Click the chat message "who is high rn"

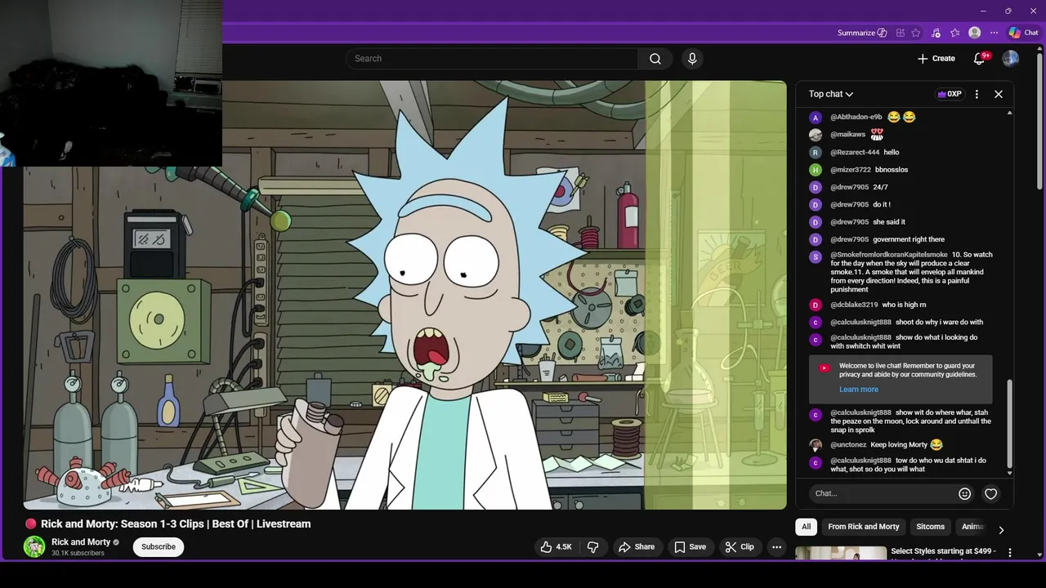(x=904, y=305)
